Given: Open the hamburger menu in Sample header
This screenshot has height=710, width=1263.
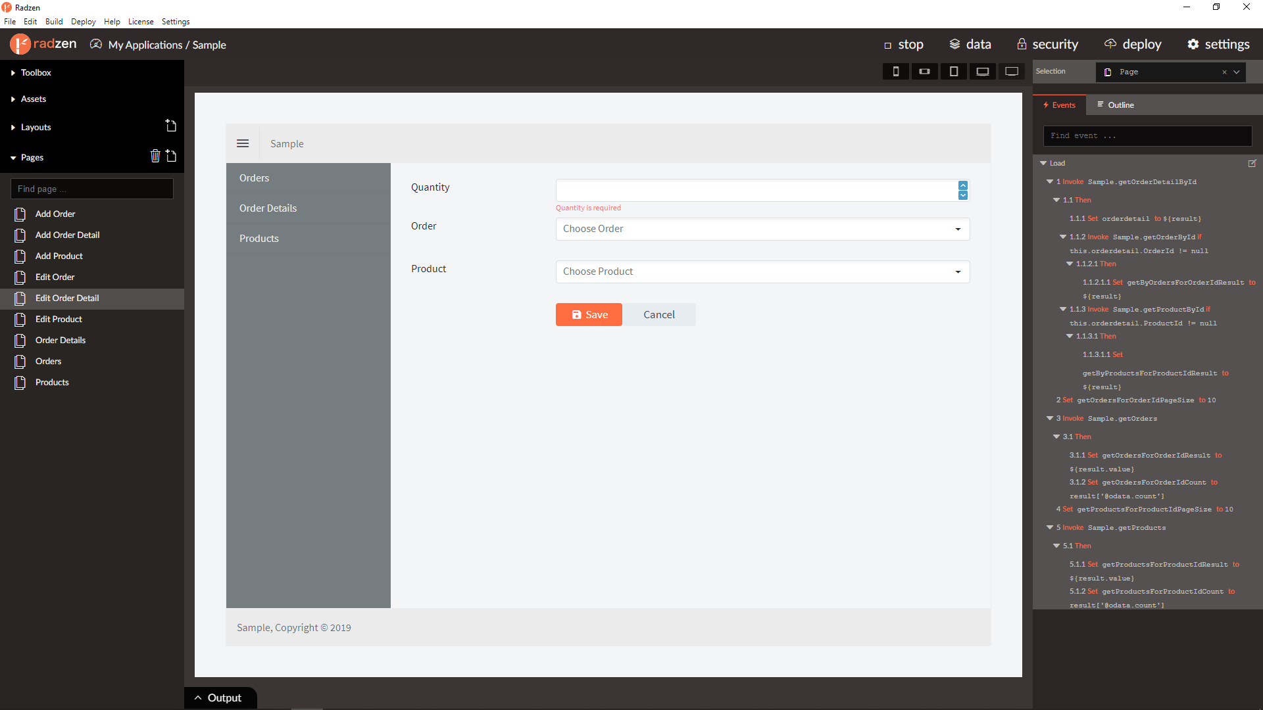Looking at the screenshot, I should pos(243,143).
